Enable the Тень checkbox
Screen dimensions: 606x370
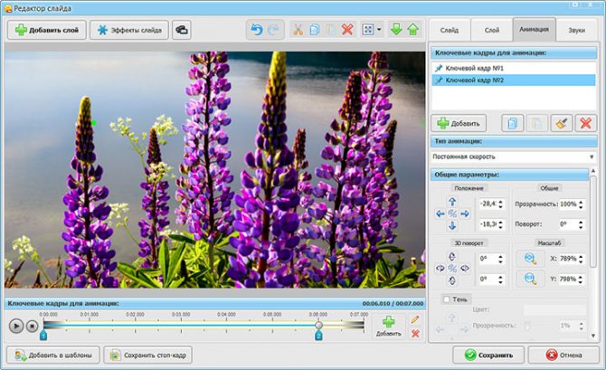pyautogui.click(x=446, y=299)
